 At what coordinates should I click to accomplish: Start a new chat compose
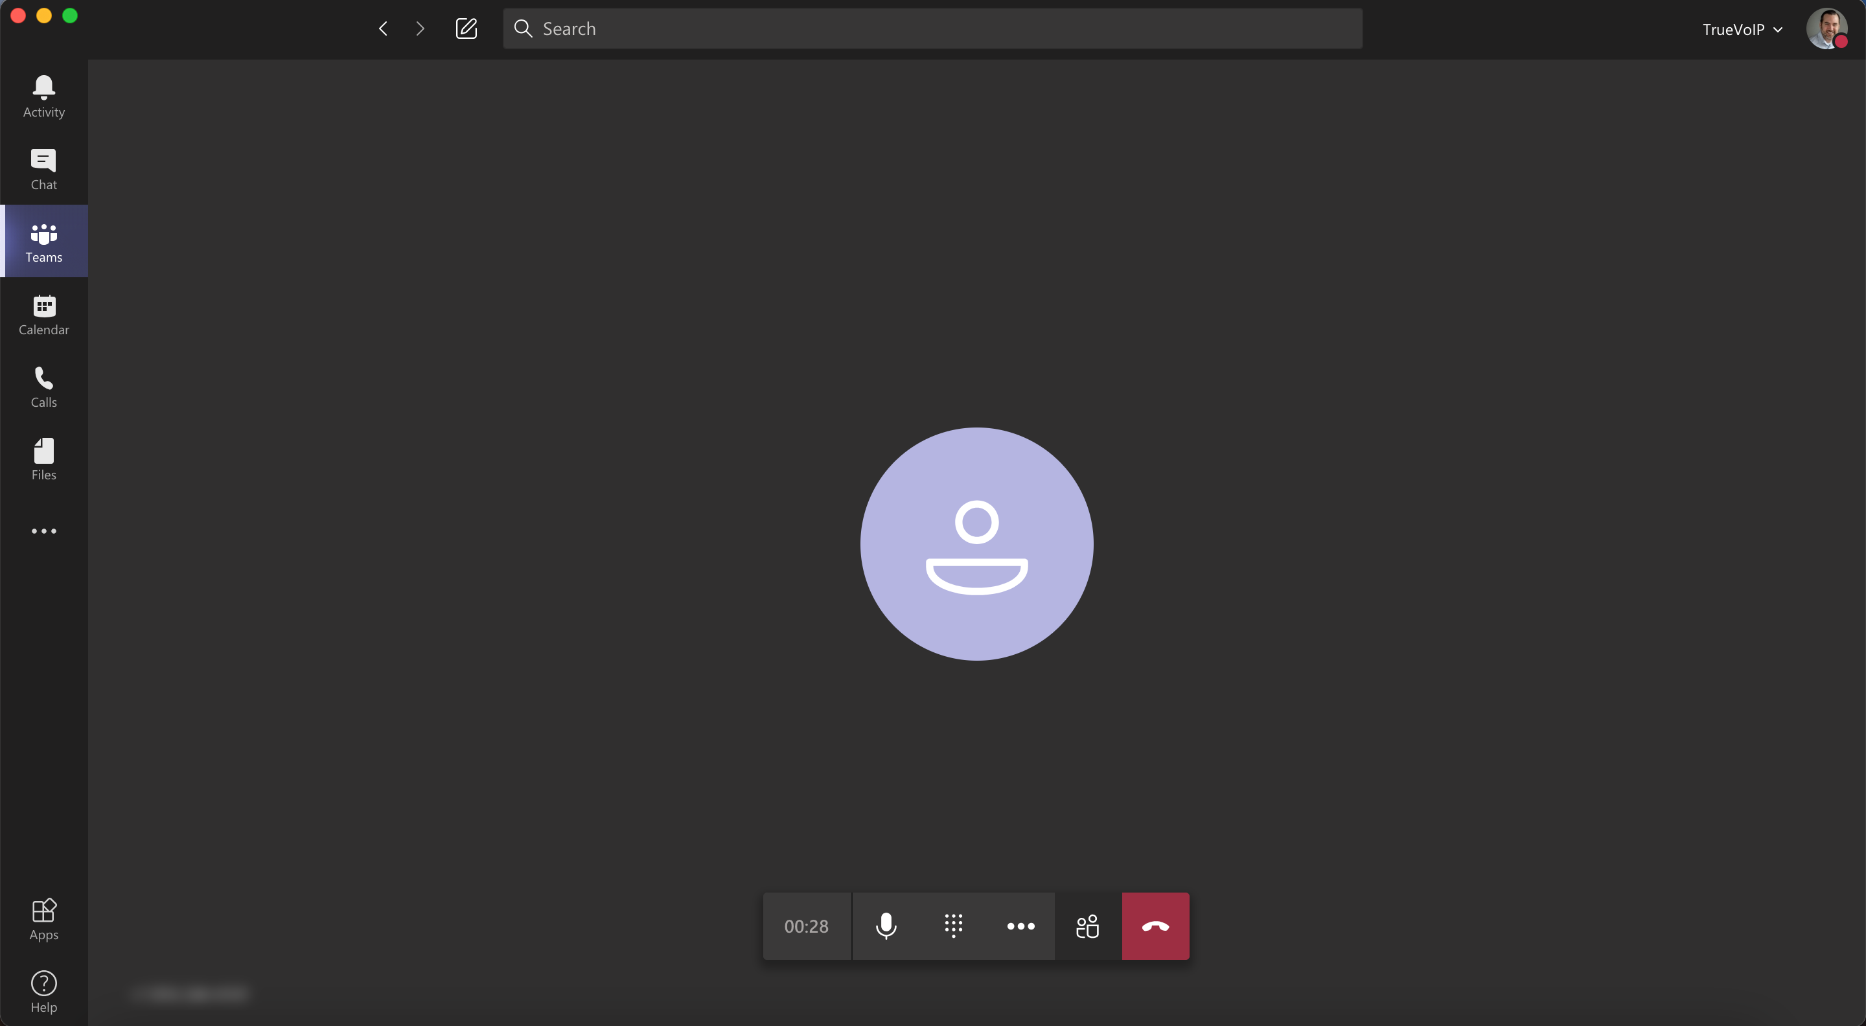coord(466,29)
